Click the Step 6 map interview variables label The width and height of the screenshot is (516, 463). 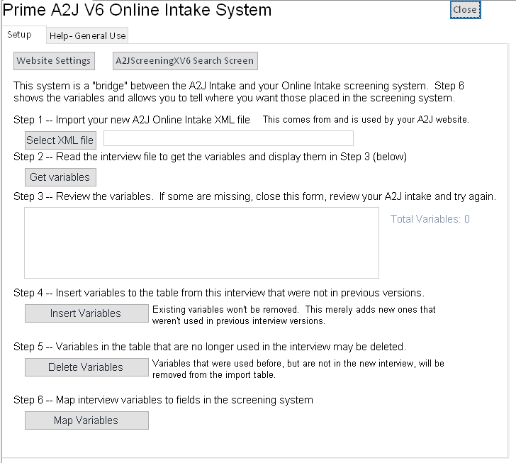(163, 400)
